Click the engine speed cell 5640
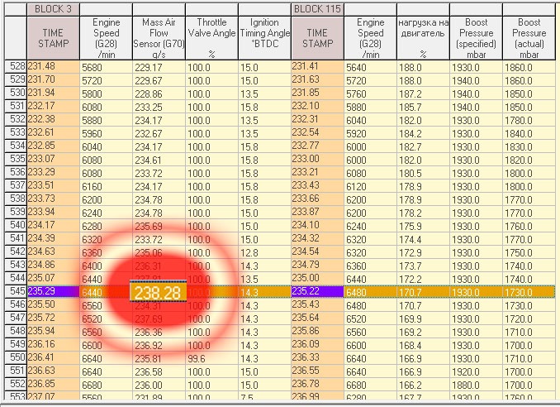The height and width of the screenshot is (407, 560). [370, 67]
